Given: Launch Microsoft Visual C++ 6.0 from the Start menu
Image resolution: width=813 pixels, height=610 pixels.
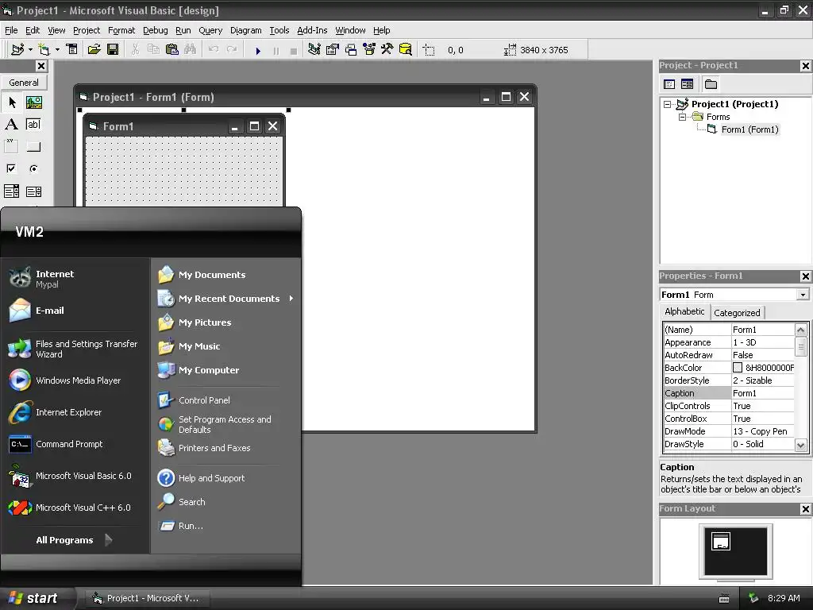Looking at the screenshot, I should coord(83,508).
